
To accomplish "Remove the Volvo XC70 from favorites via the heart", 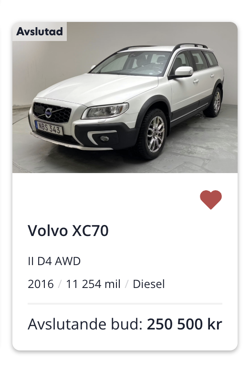I will [x=210, y=199].
